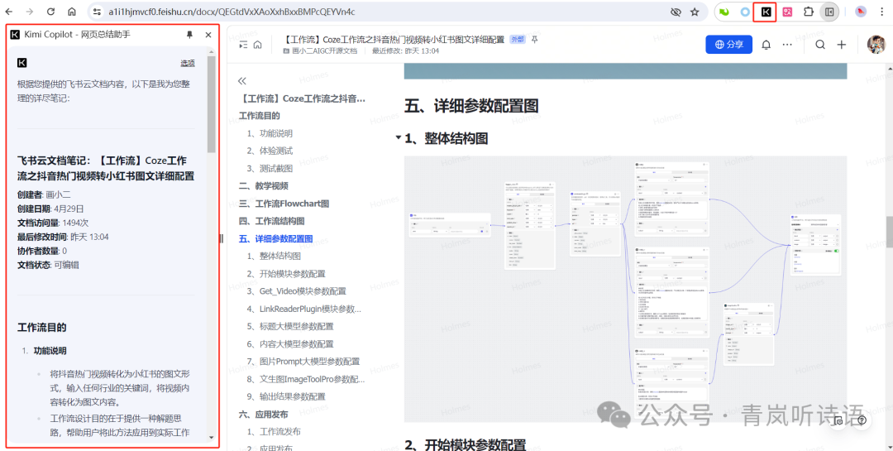Click the browser address bar URL
The width and height of the screenshot is (893, 451).
coord(232,12)
